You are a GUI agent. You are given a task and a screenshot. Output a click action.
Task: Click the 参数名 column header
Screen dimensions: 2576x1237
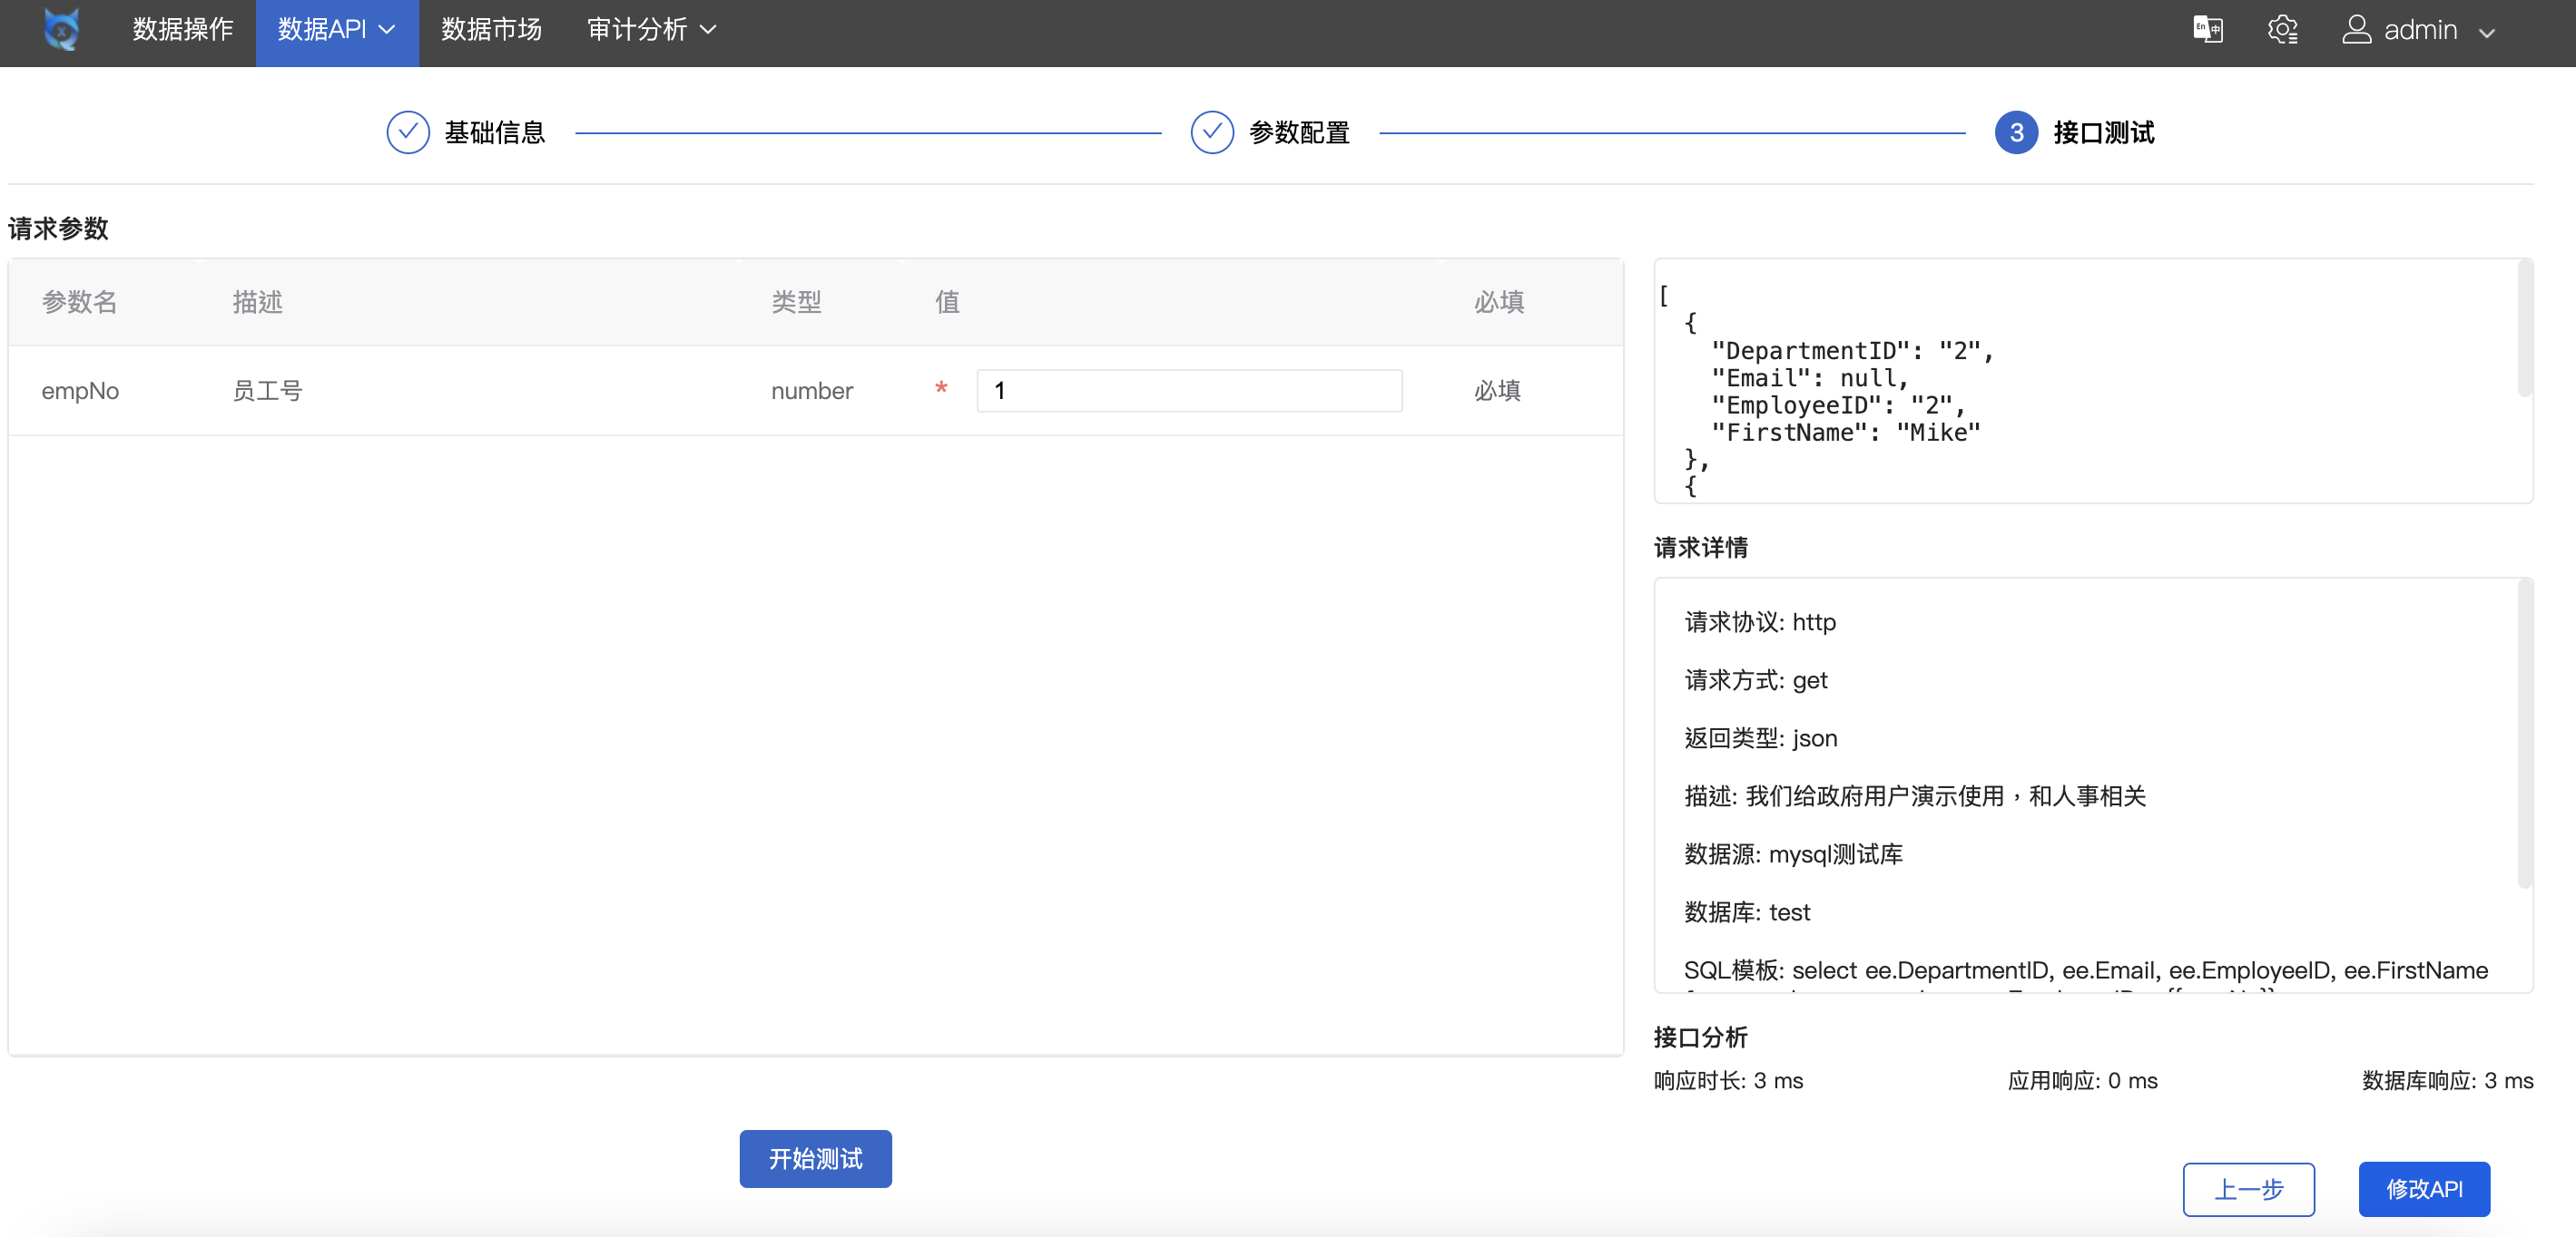[80, 302]
